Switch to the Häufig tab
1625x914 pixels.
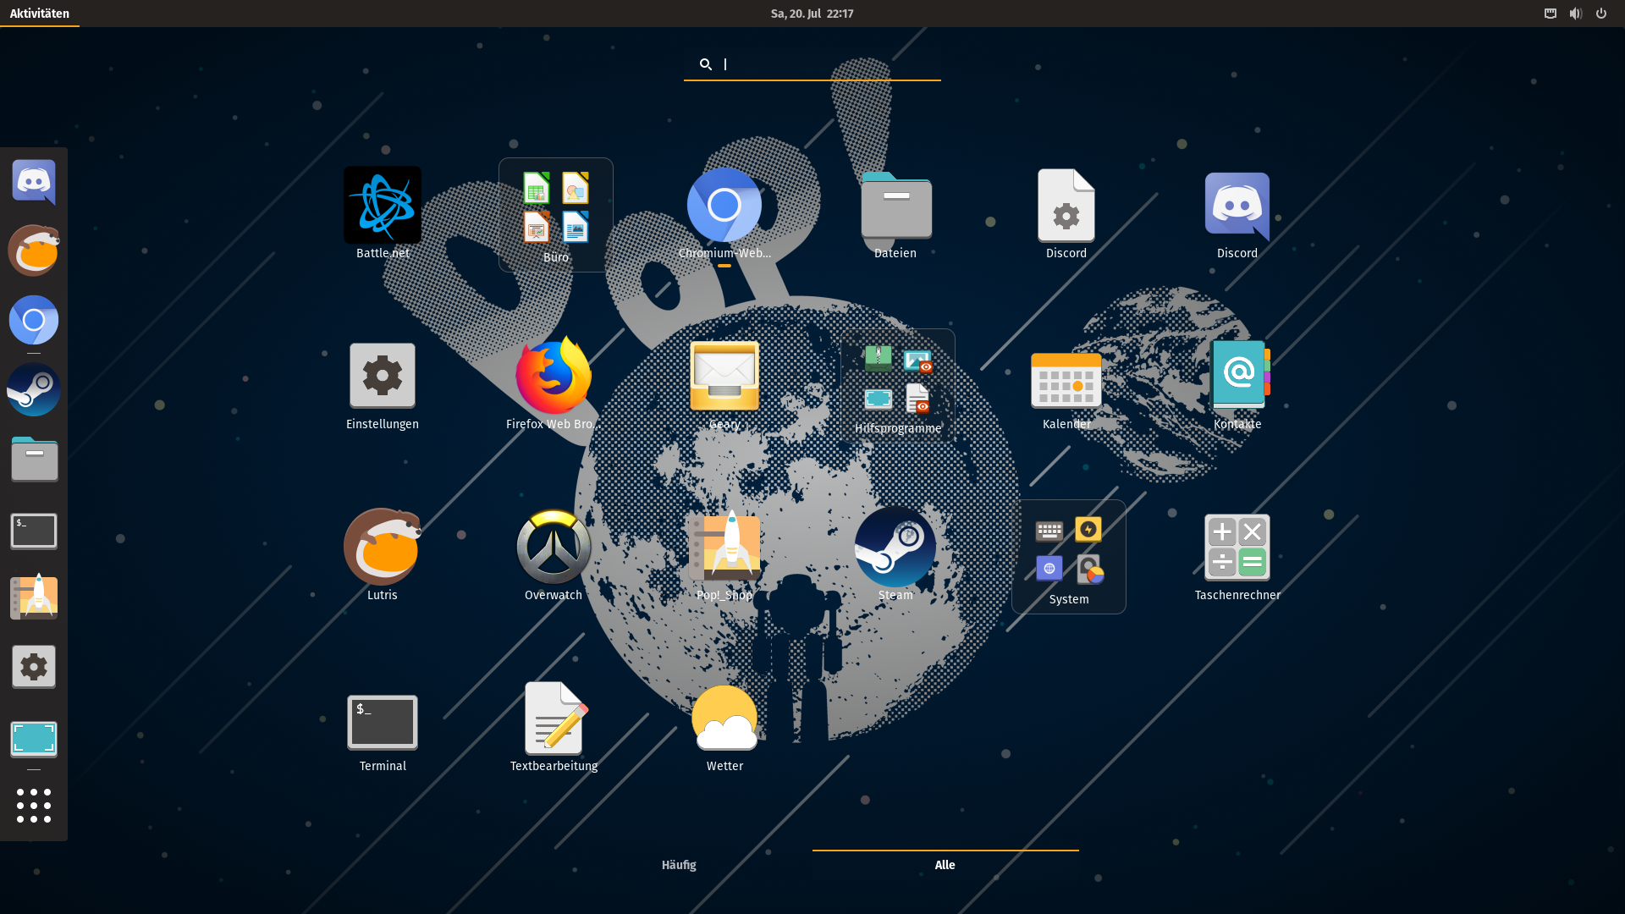tap(679, 865)
